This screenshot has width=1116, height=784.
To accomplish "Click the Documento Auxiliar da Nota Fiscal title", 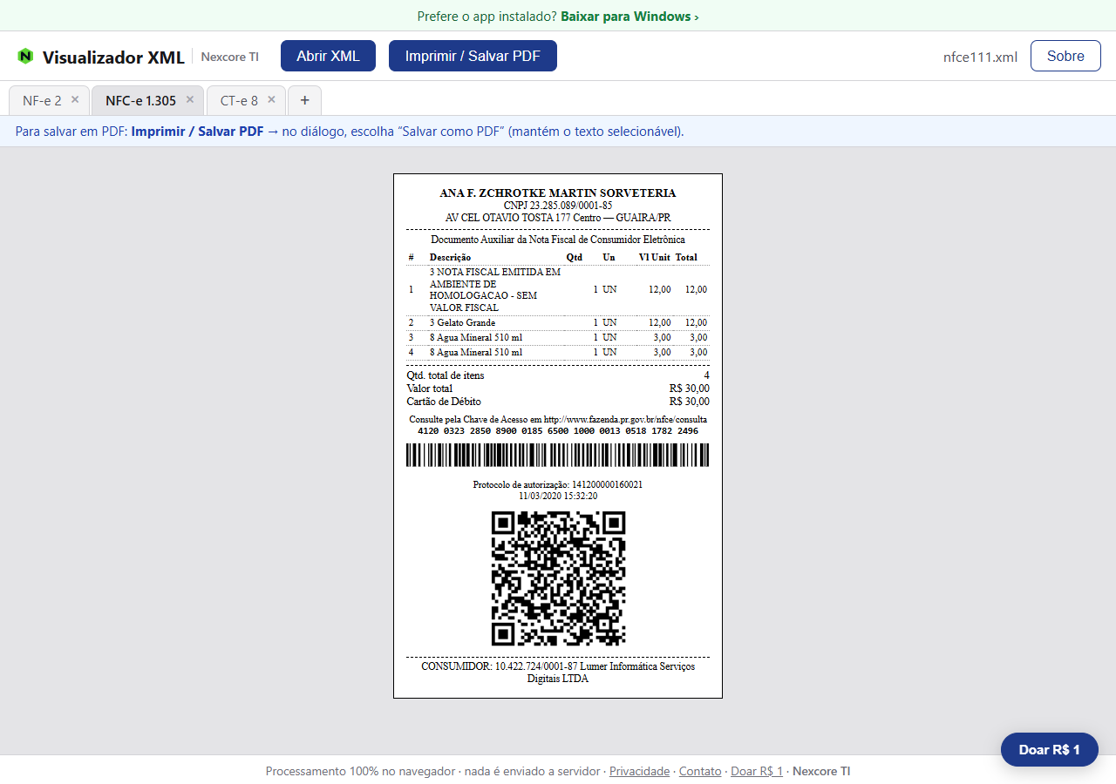I will coord(558,240).
